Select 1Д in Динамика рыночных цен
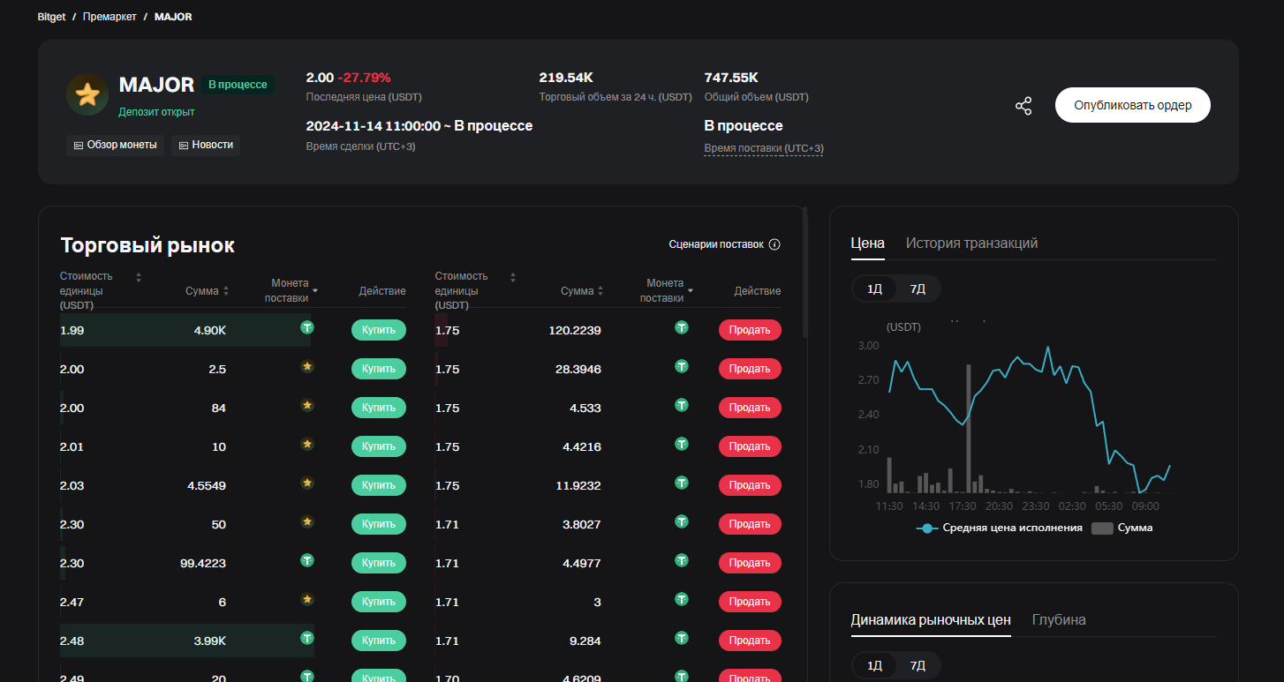 coord(874,665)
